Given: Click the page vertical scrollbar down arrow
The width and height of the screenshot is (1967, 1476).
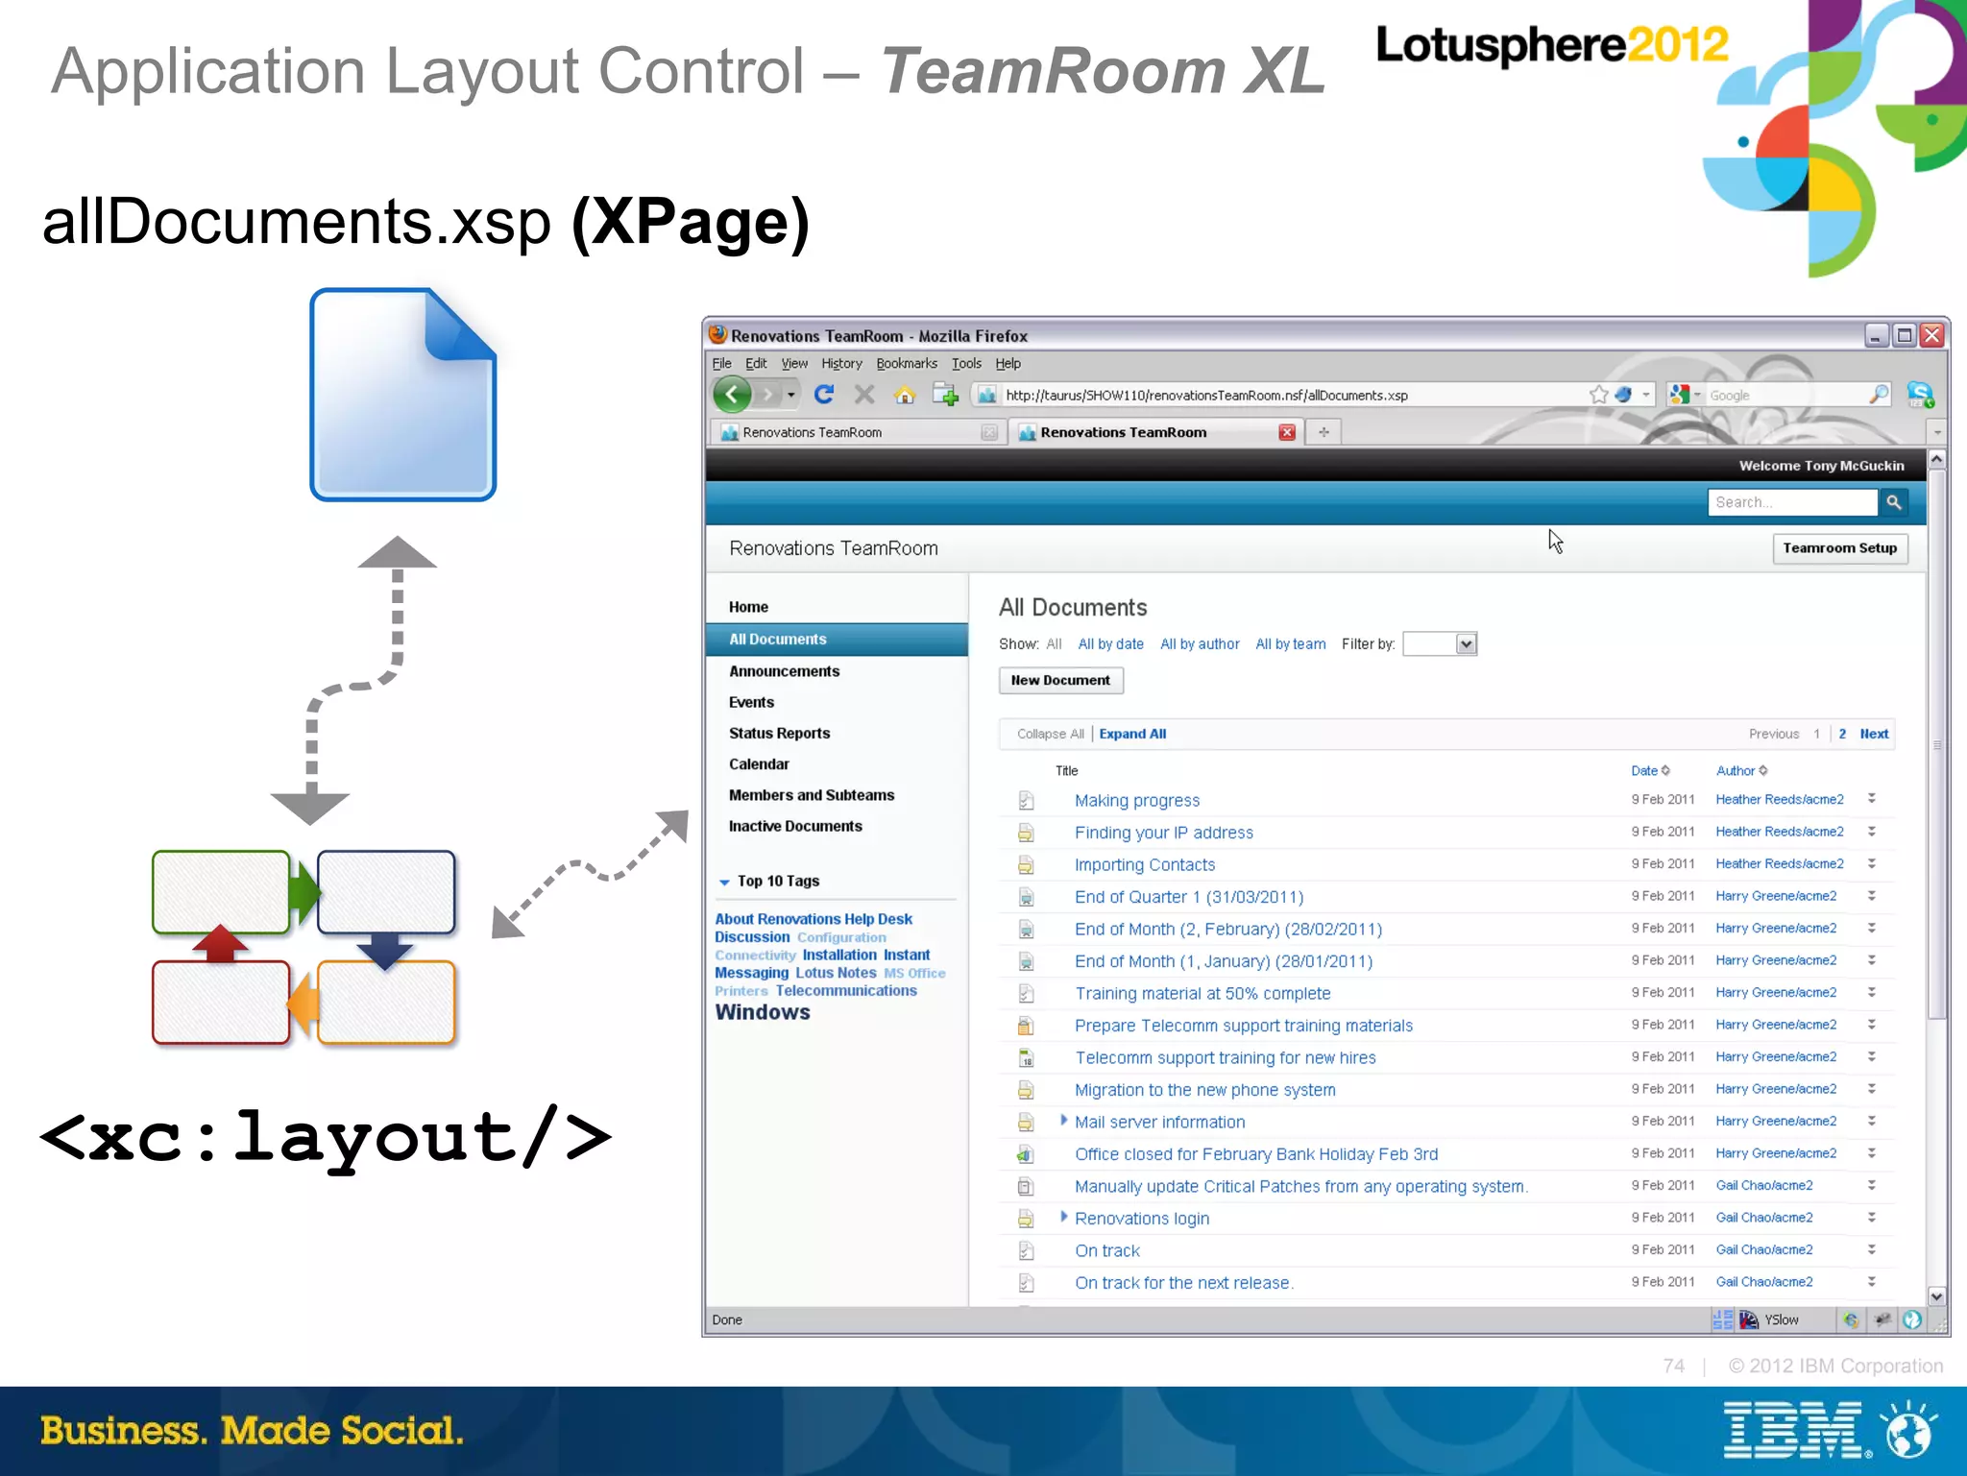Looking at the screenshot, I should click(1936, 1296).
